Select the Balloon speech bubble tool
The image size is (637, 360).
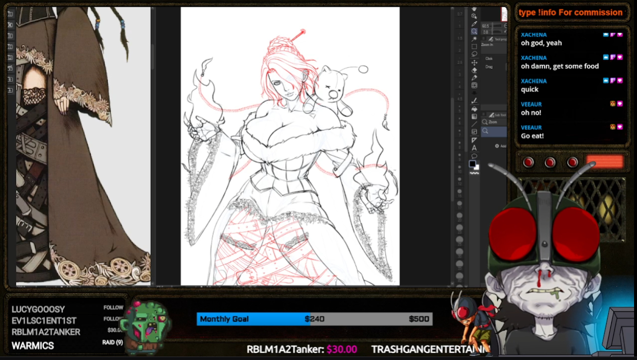pos(474,156)
